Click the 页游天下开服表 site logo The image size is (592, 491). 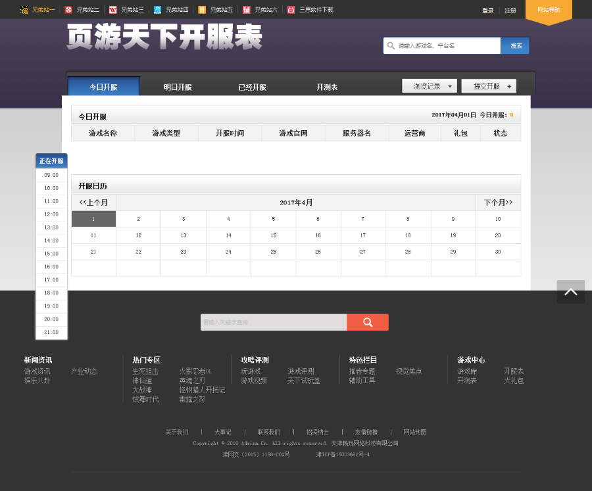164,37
